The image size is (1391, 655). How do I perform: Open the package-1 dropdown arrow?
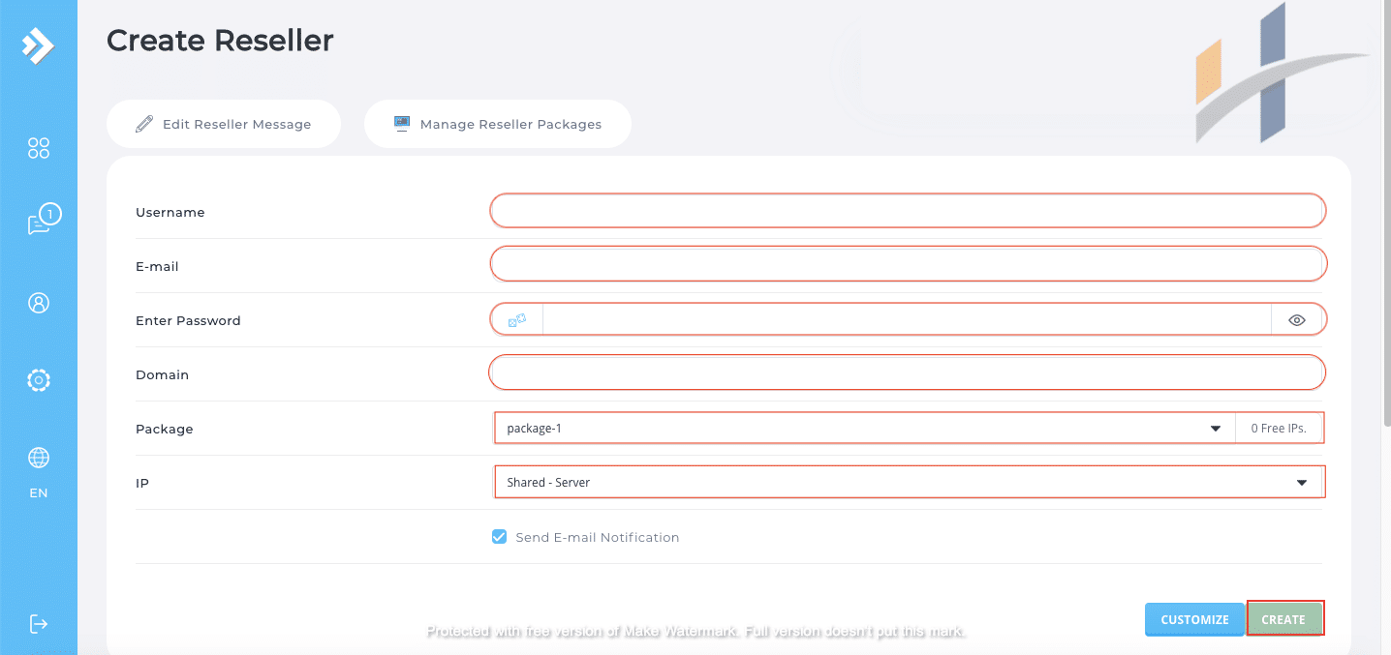click(1216, 427)
